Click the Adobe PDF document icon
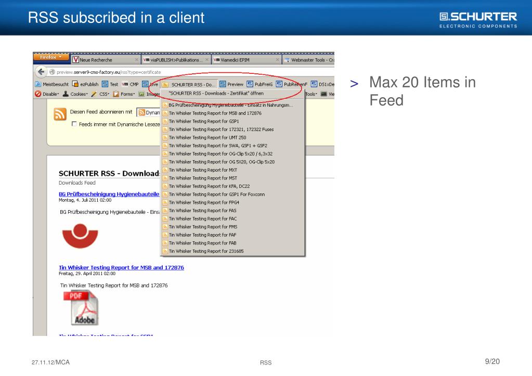 pyautogui.click(x=82, y=308)
